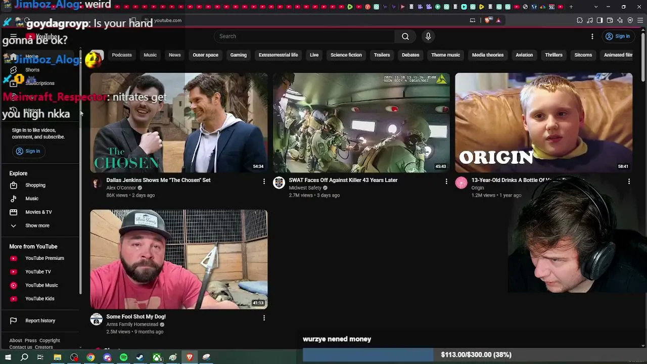
Task: Select the Music category chip
Action: tap(150, 55)
